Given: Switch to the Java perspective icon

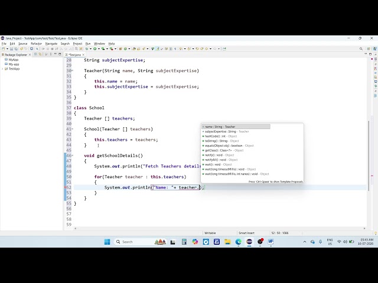Looking at the screenshot, I should (x=375, y=49).
